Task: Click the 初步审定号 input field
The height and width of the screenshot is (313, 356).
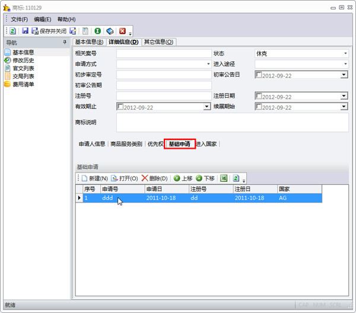Action: click(164, 75)
